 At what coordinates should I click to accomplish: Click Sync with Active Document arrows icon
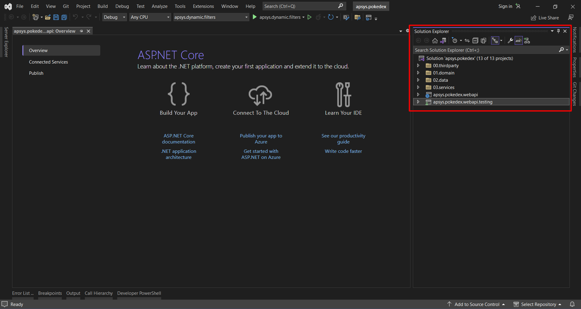[467, 41]
